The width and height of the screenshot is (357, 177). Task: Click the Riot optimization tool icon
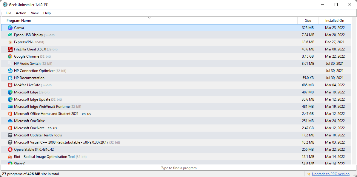[x=10, y=157]
